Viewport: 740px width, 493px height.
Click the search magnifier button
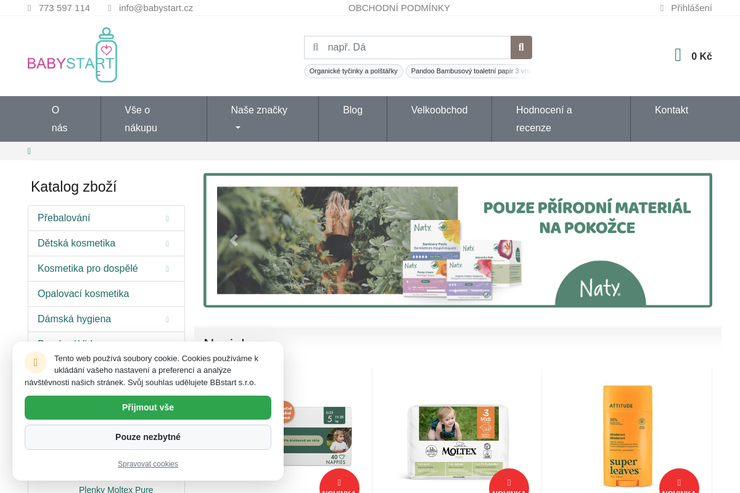[521, 47]
